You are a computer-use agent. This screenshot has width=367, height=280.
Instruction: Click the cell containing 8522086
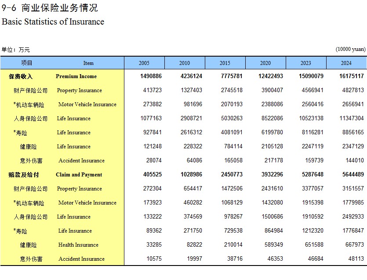(x=272, y=118)
